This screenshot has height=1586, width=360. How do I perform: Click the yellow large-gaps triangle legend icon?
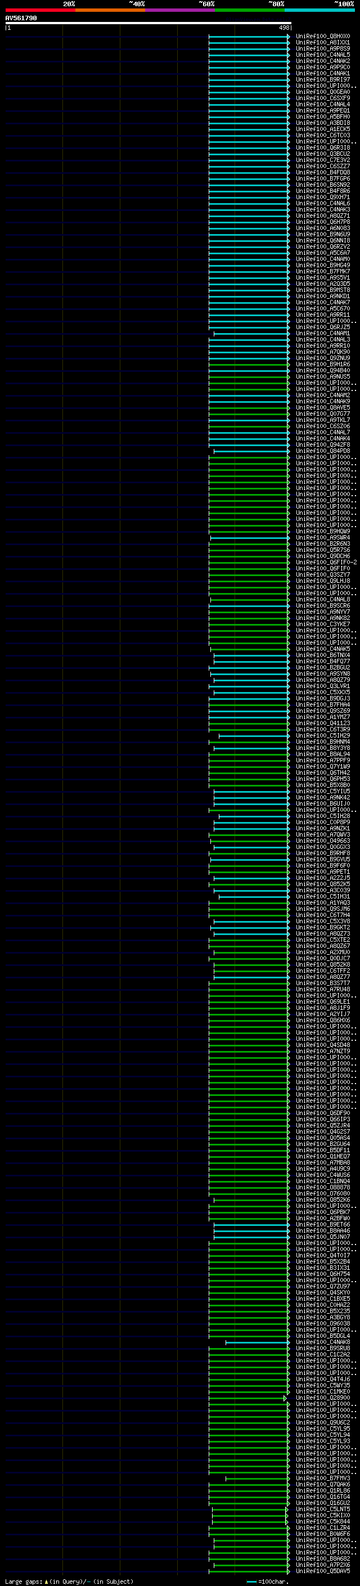(x=47, y=1581)
